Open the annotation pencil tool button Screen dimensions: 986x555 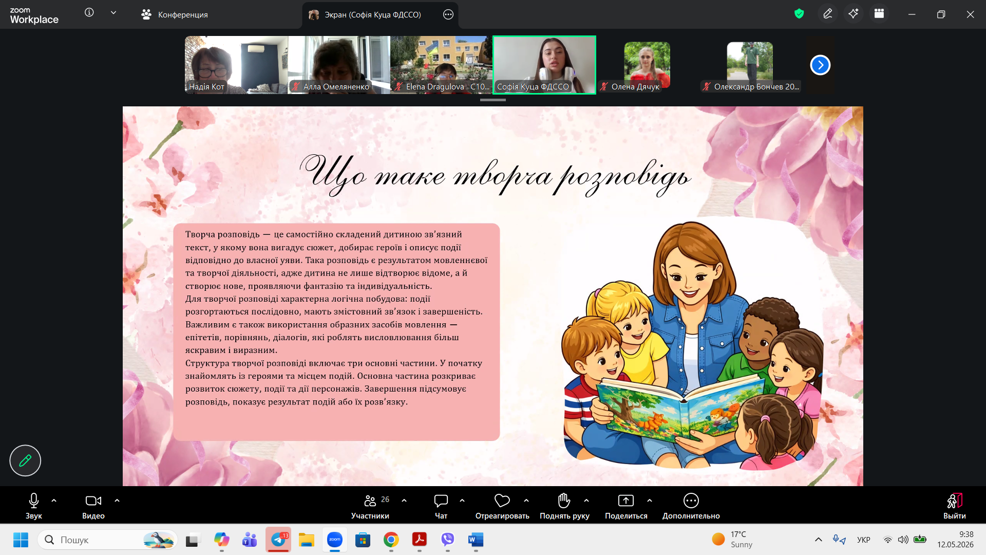[828, 14]
